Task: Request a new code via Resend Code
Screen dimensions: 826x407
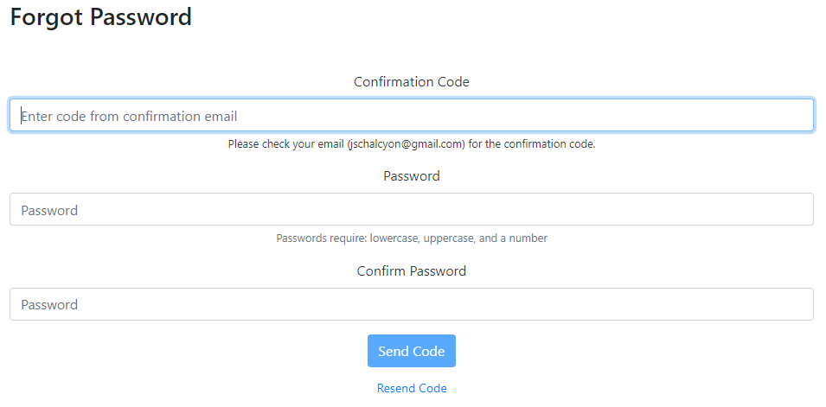Action: click(x=412, y=388)
